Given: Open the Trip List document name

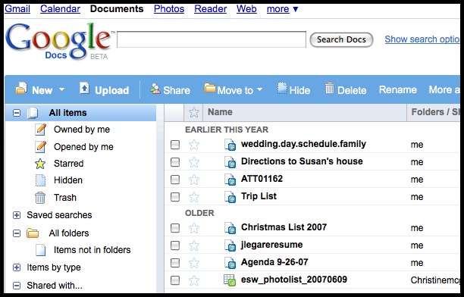Looking at the screenshot, I should coord(259,196).
